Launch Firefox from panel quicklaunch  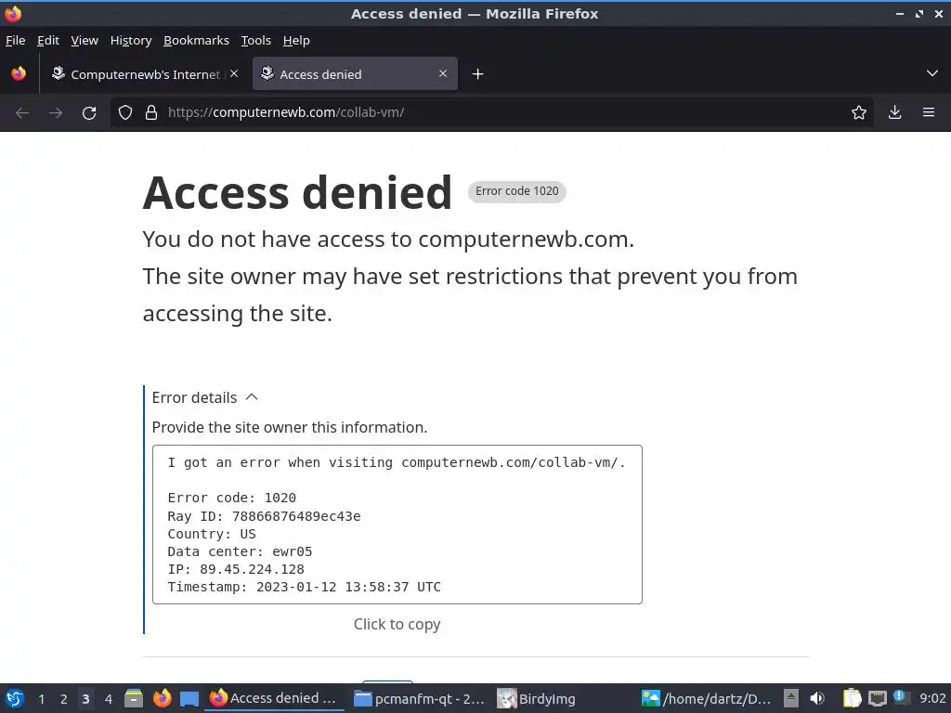tap(162, 698)
